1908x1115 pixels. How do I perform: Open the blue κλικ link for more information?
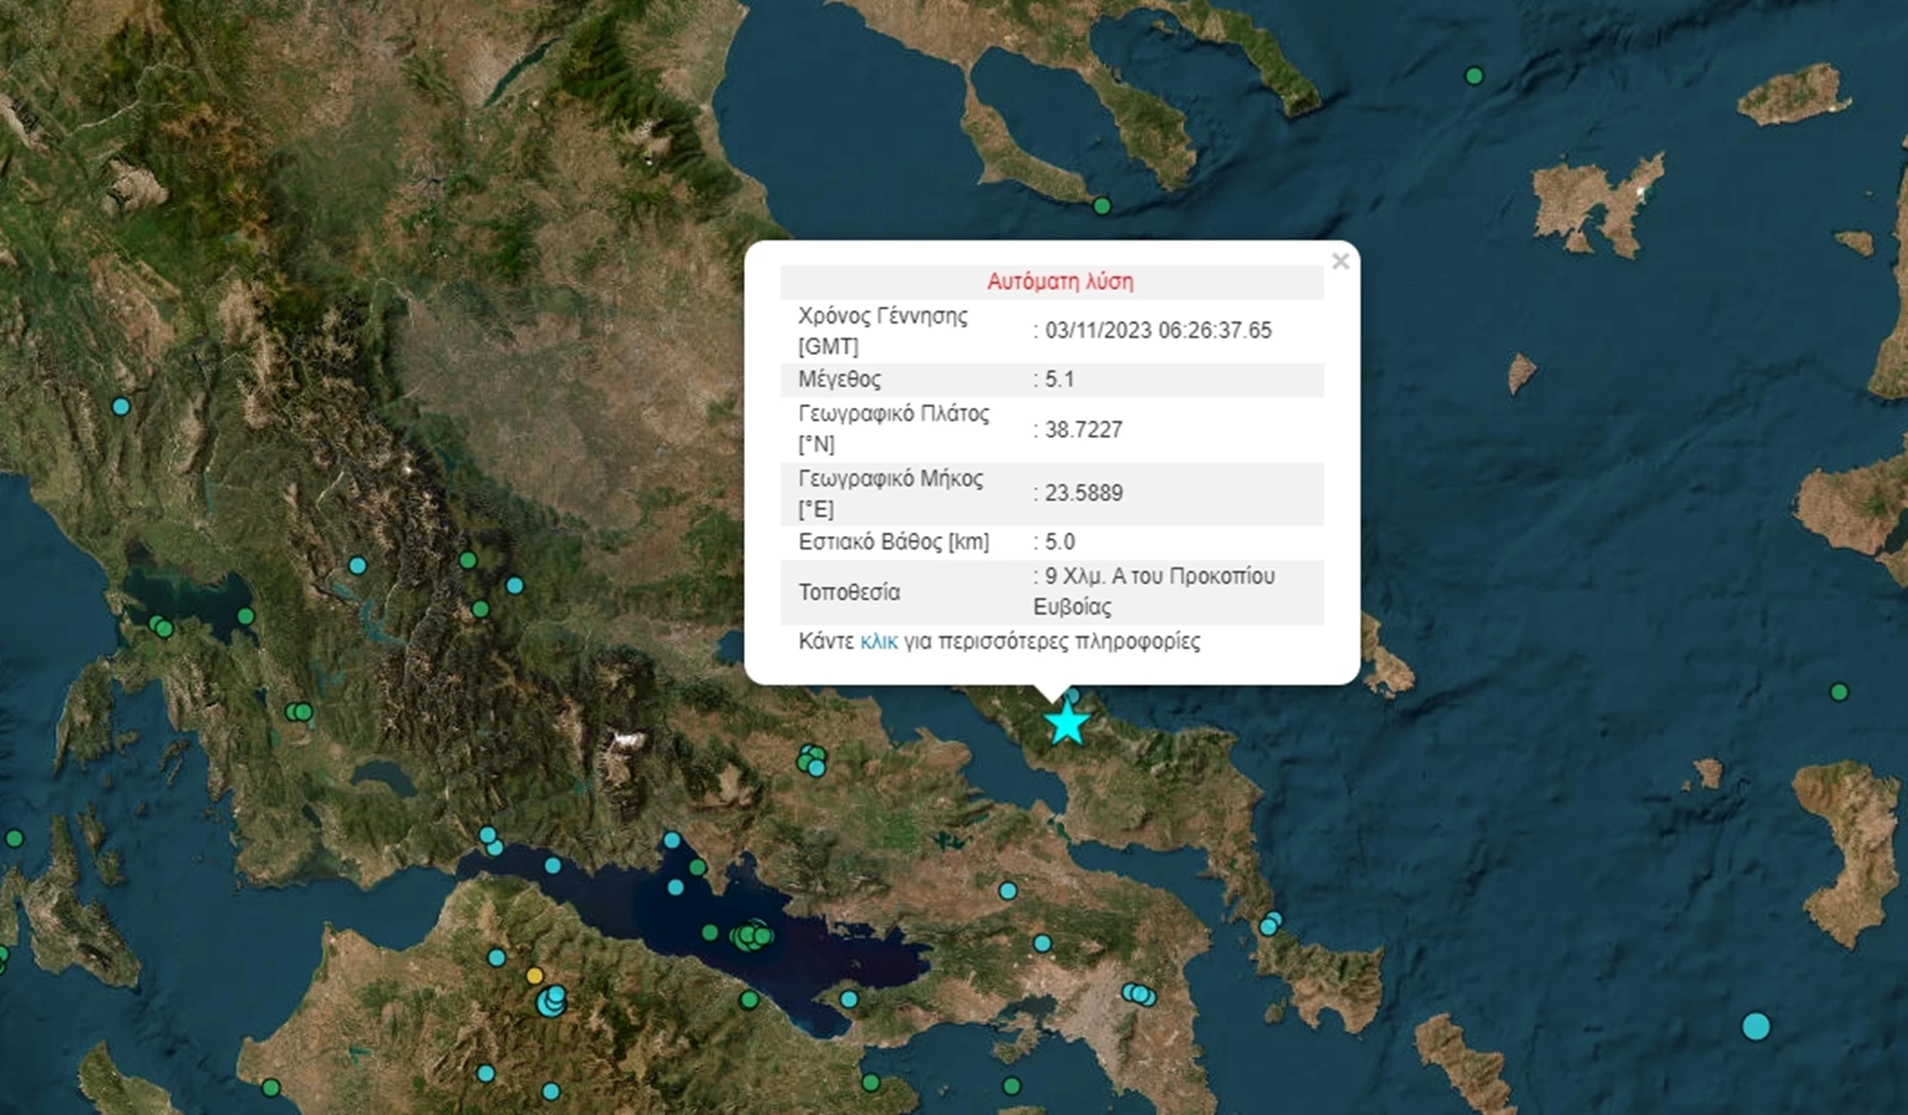[x=878, y=642]
